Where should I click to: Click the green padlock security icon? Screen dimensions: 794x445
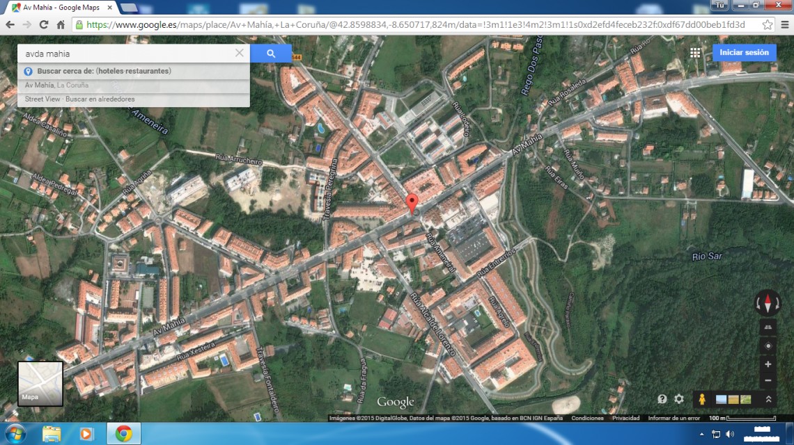tap(79, 24)
